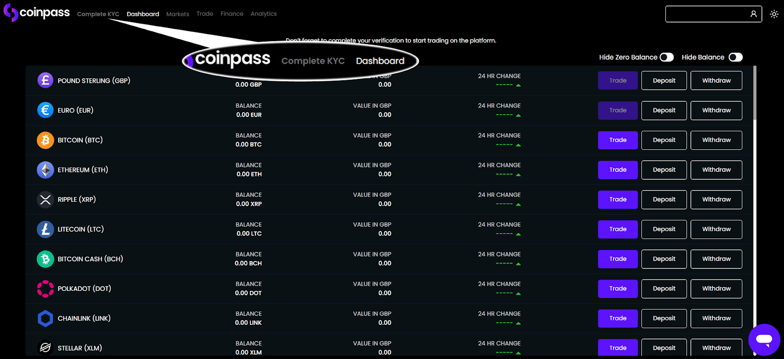Click the Polkadot (DOT) coin icon

tap(45, 289)
